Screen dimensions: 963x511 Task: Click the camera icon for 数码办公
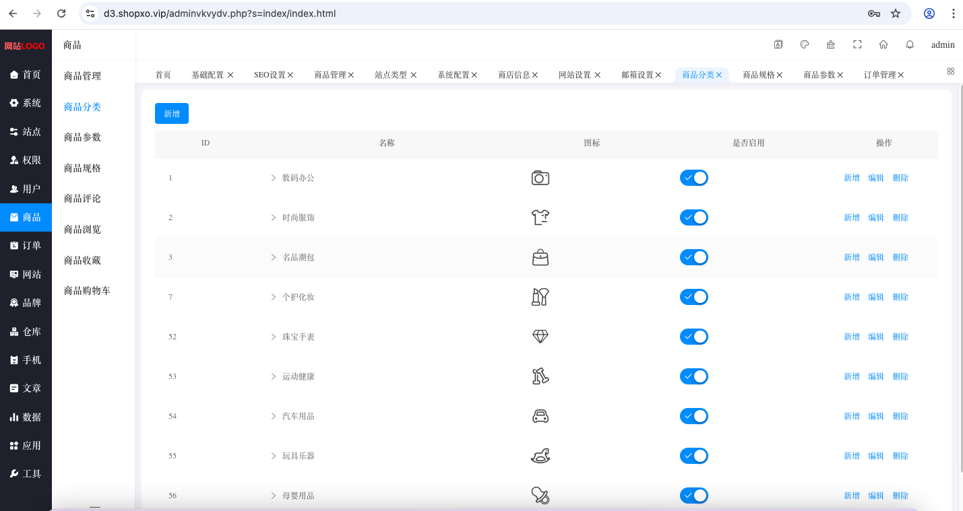[540, 178]
